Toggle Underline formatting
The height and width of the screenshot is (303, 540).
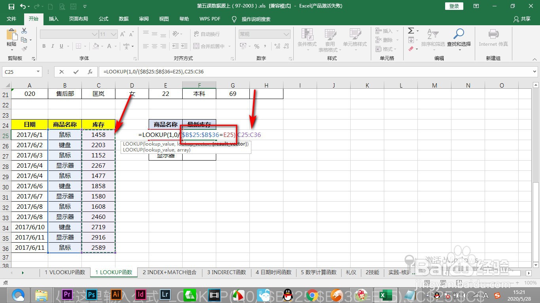(61, 46)
